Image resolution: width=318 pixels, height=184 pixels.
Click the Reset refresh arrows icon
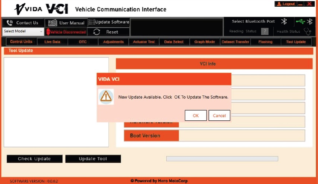(97, 32)
